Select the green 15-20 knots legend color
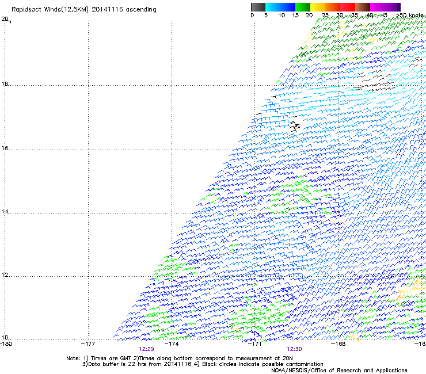This screenshot has width=426, height=374. (303, 7)
